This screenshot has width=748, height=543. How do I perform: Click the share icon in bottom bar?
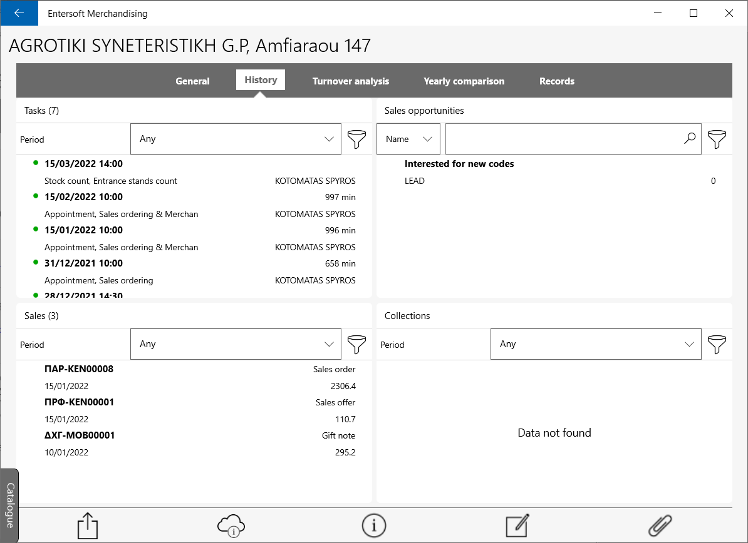[87, 525]
